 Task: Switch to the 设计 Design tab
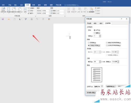coord(21,5)
